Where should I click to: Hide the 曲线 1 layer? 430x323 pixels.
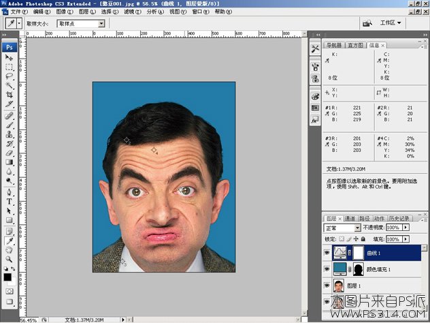(327, 253)
